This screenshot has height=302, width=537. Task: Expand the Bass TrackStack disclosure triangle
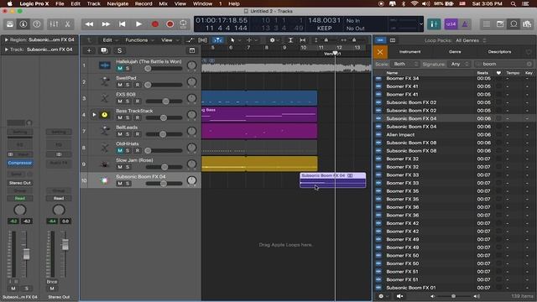point(94,114)
